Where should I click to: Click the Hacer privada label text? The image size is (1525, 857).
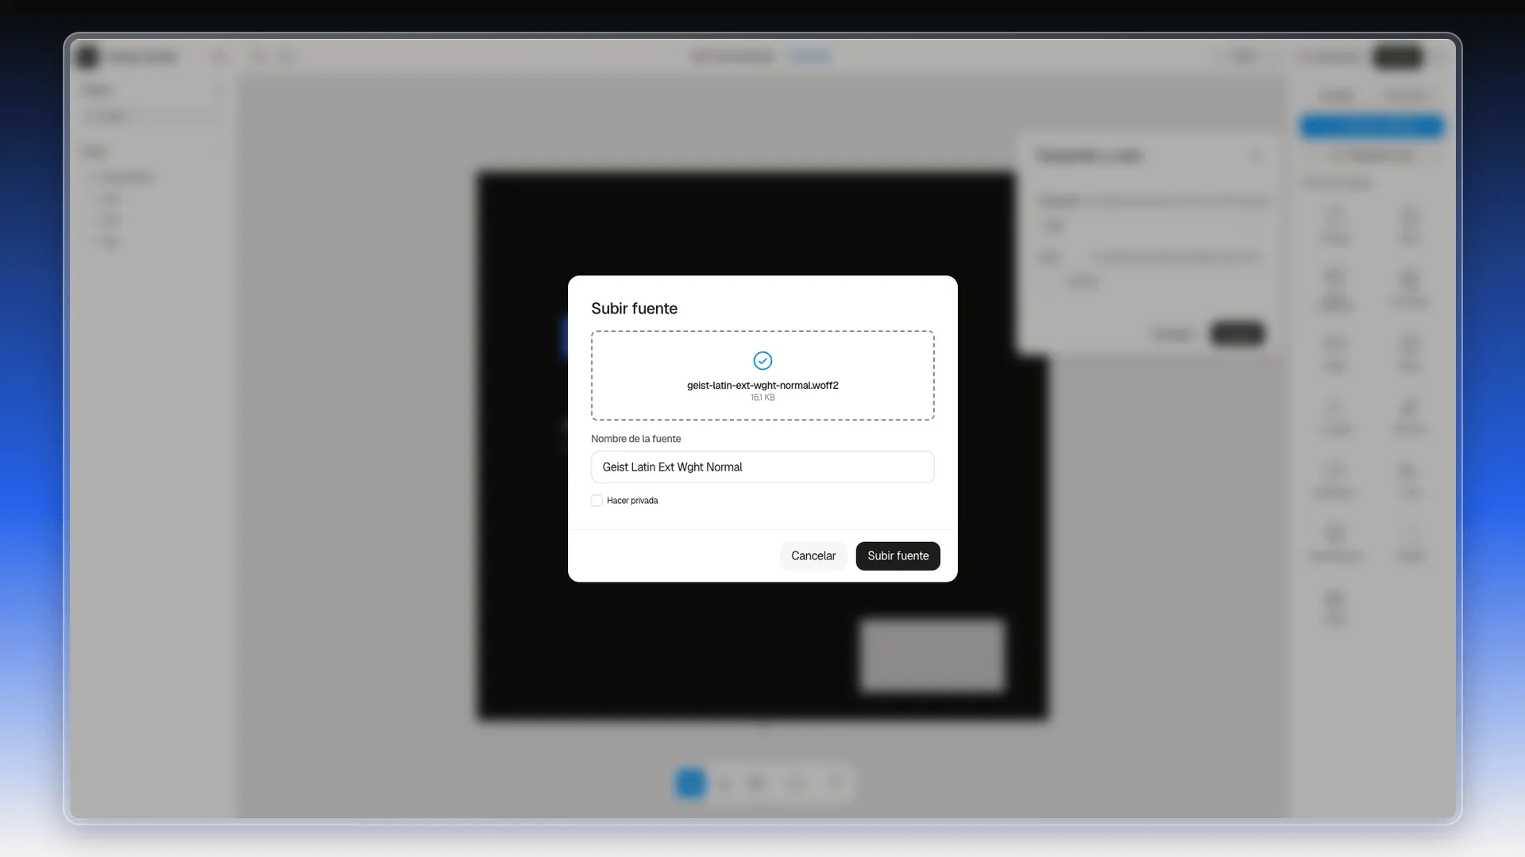[632, 501]
